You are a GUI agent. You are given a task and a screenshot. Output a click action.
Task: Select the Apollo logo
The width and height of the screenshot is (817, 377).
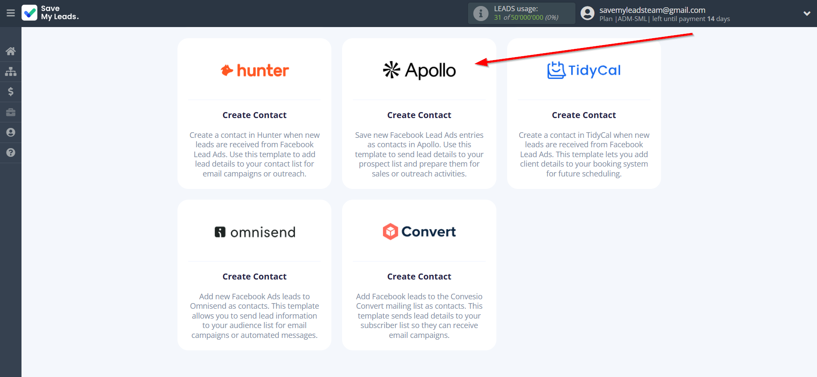pos(419,70)
